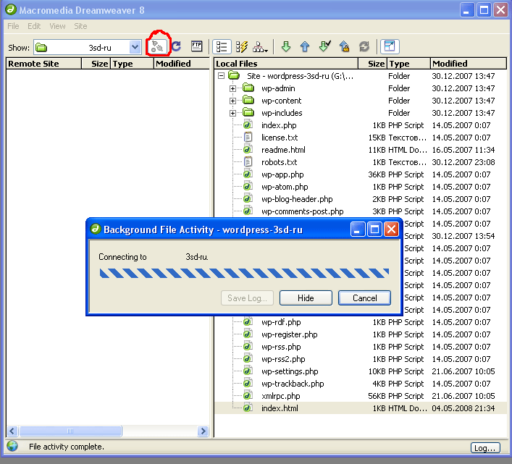Open the View menu
Screen dimensions: 512x464
pyautogui.click(x=57, y=26)
